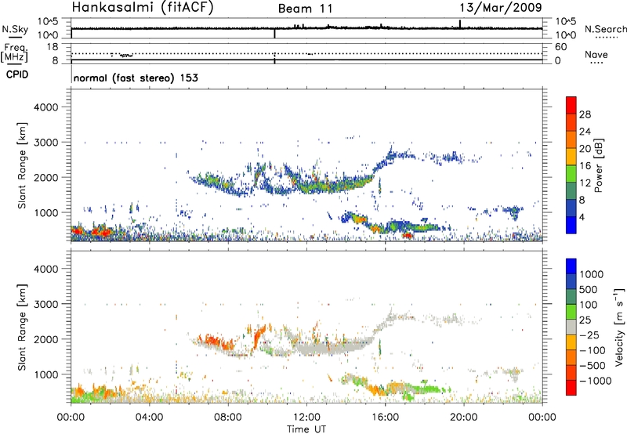Viewport: 627px width, 434px height.
Task: Click the 18 label on frequency axis
Action: 53,47
